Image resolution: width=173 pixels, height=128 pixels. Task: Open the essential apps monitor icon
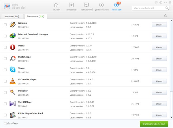(x=86, y=5)
